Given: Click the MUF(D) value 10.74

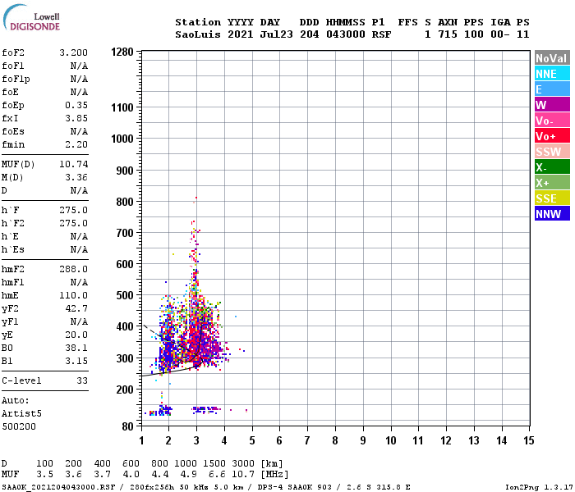Looking at the screenshot, I should click(x=74, y=164).
